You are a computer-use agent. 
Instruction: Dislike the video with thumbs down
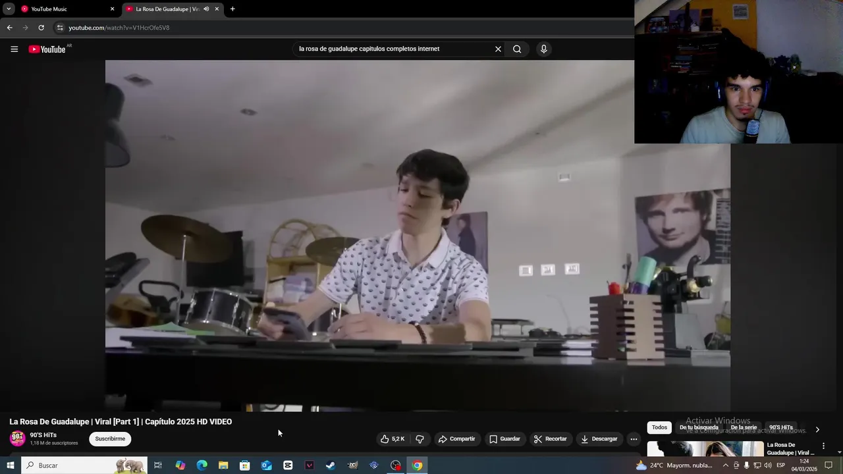420,439
